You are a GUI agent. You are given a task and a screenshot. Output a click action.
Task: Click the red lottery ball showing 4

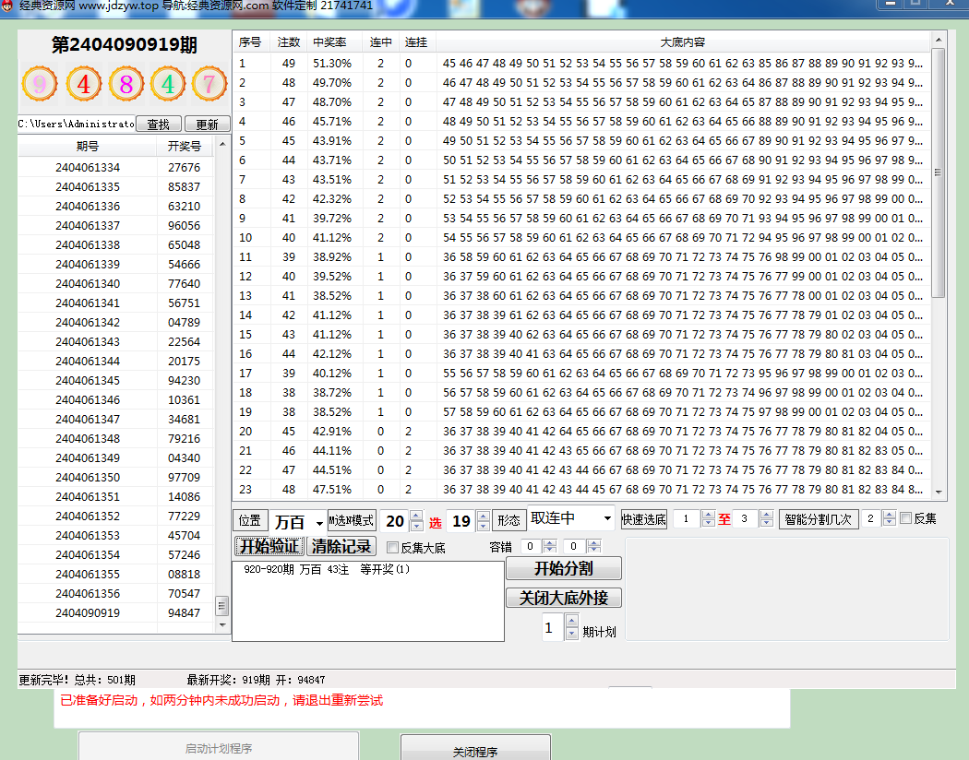(x=84, y=85)
